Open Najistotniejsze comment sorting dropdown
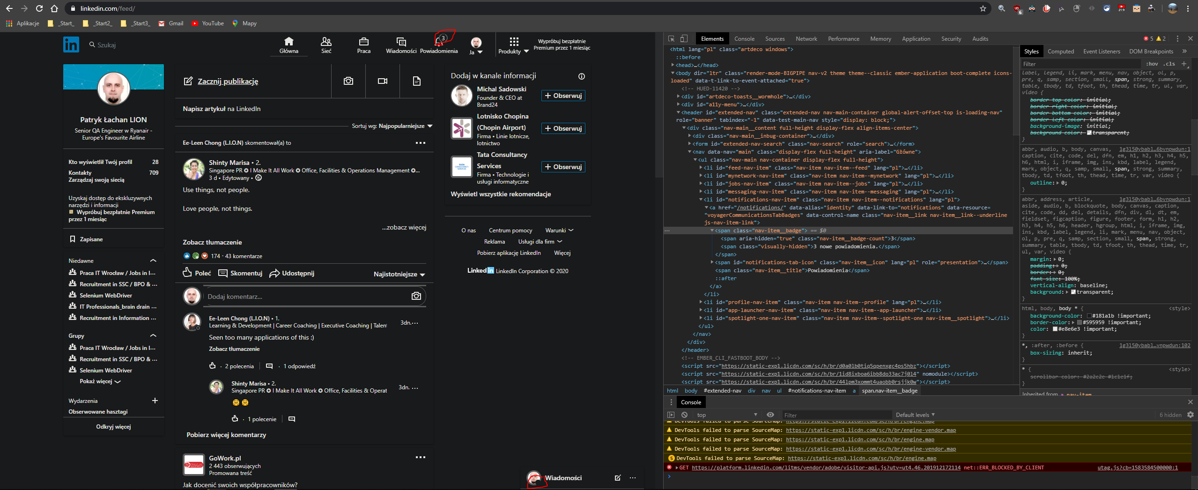Image resolution: width=1198 pixels, height=490 pixels. click(x=399, y=274)
